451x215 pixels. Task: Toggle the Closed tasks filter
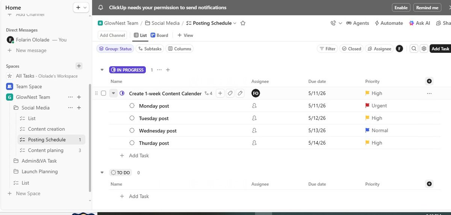351,49
